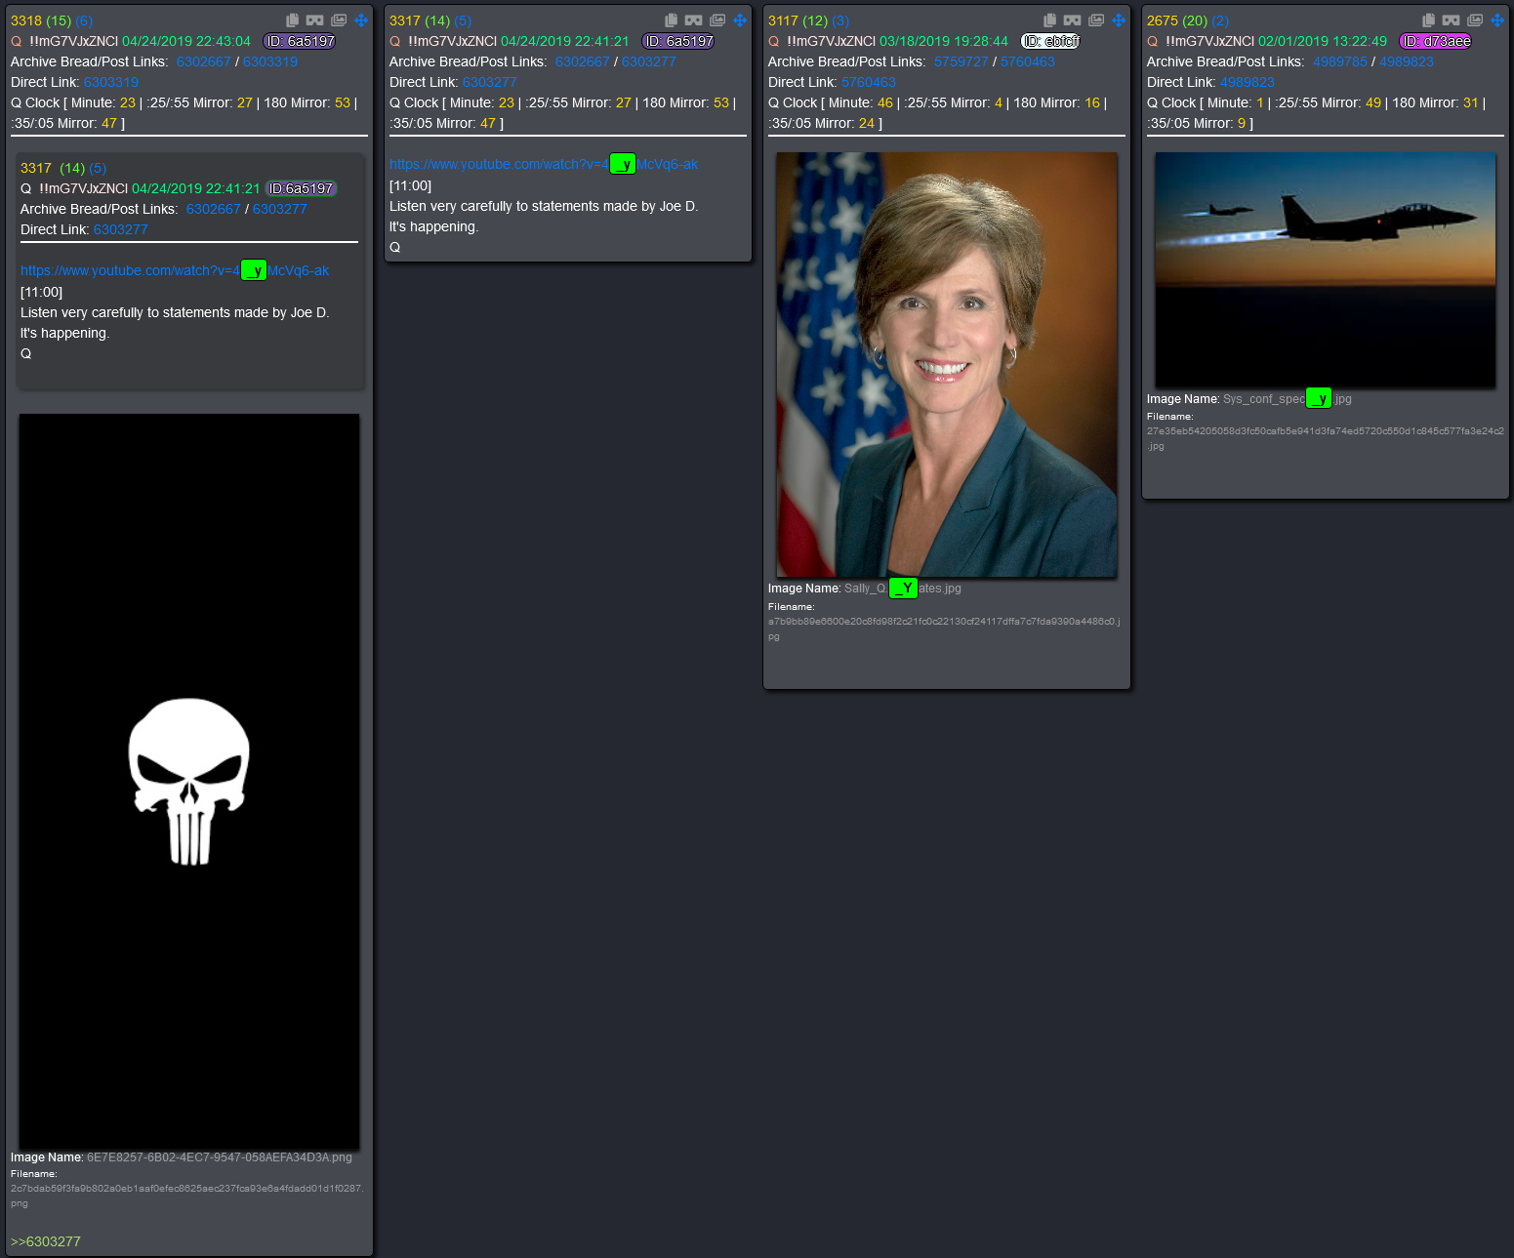Screen dimensions: 1514x1258
Task: Click the copy icon on post 3317 dated 04/24/2019
Action: (x=671, y=20)
